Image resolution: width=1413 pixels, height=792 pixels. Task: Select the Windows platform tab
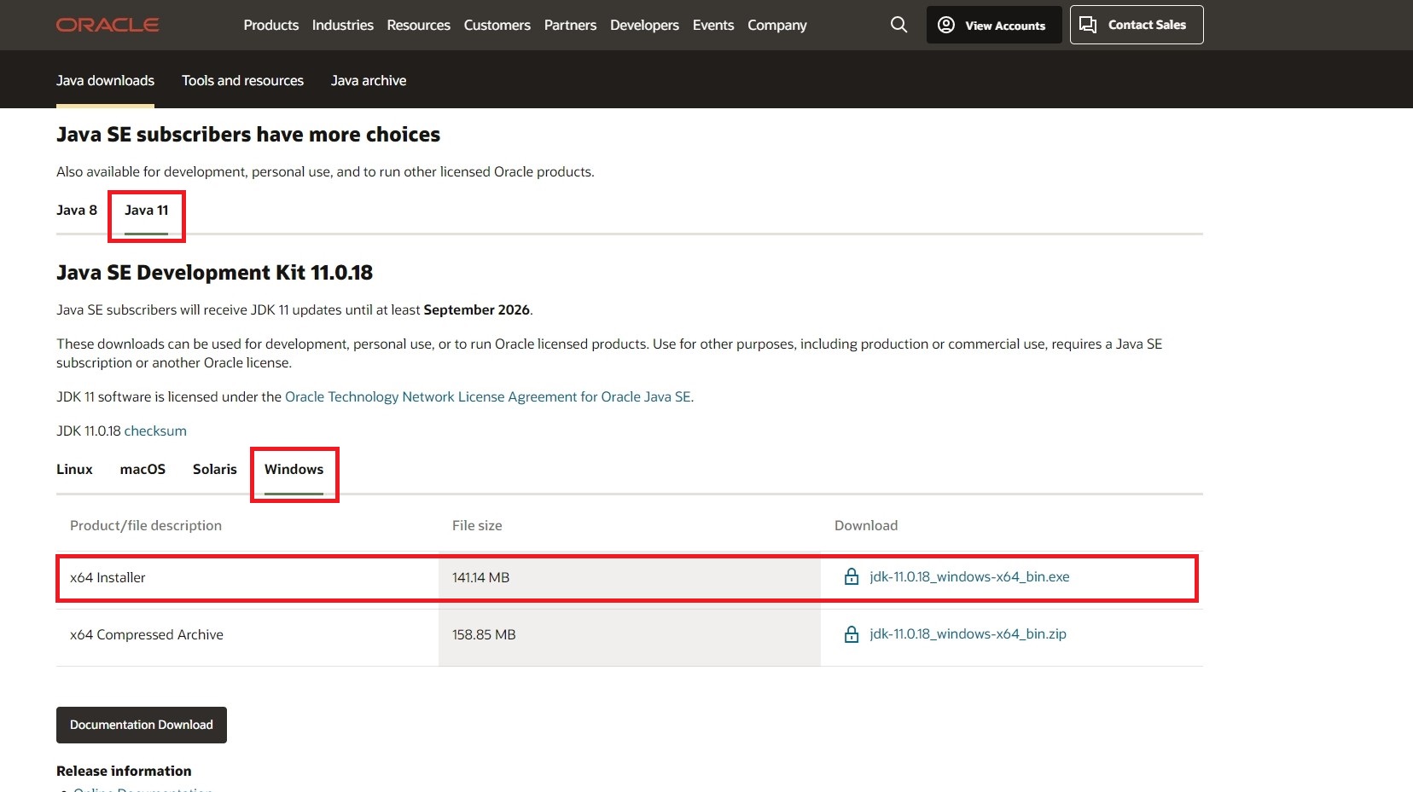294,469
